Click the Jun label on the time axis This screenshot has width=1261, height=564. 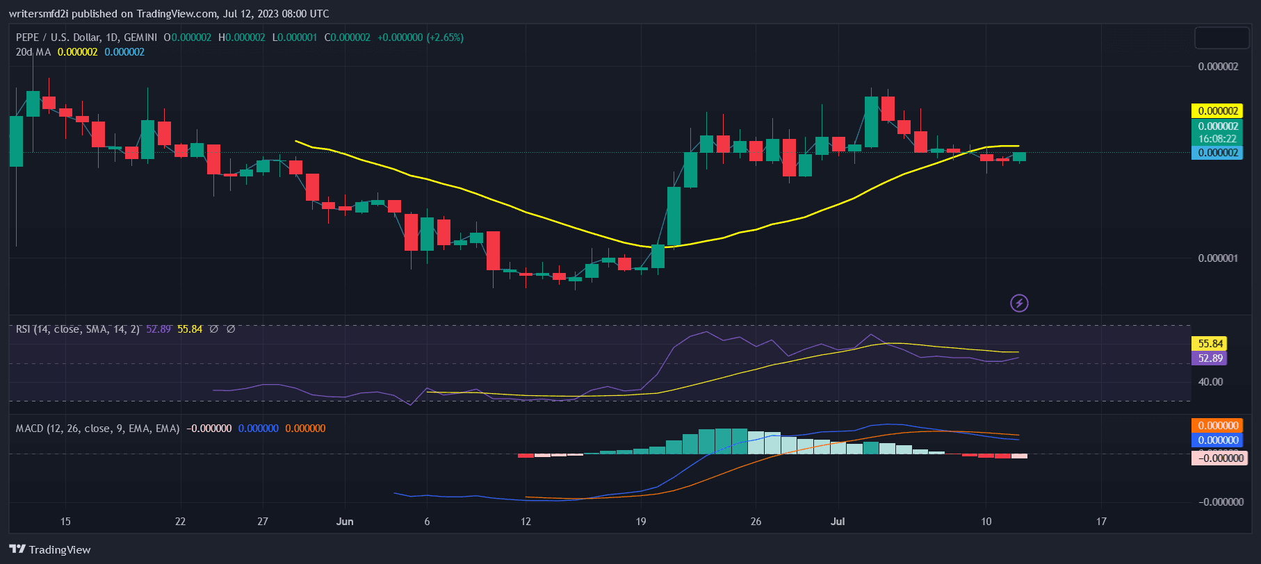coord(345,521)
